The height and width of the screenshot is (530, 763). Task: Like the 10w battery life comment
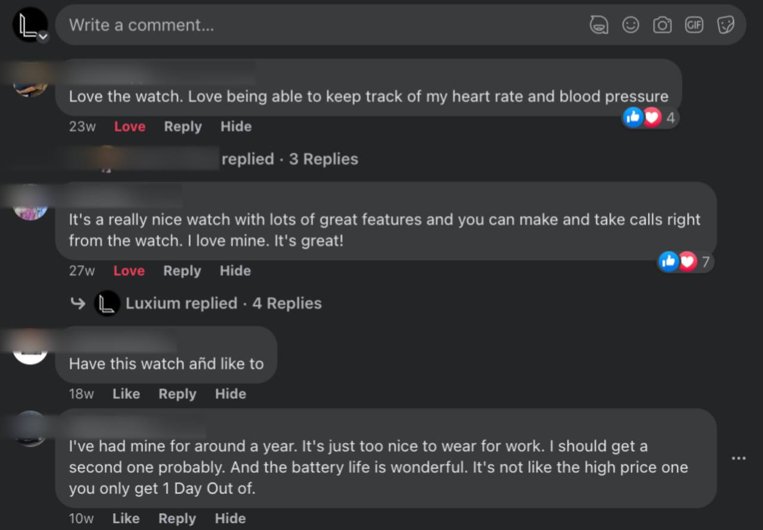(x=126, y=519)
